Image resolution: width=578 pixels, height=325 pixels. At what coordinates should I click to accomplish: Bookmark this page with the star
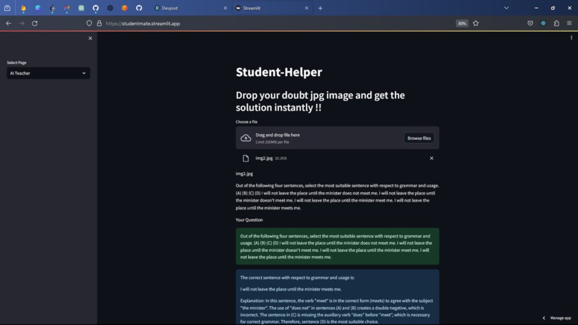point(476,23)
